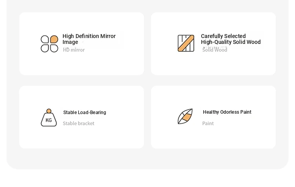Open the Solid Wood feature card
This screenshot has width=295, height=187.
coord(213,44)
